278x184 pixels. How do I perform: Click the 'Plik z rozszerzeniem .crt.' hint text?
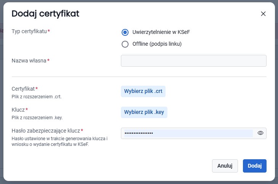coord(37,97)
